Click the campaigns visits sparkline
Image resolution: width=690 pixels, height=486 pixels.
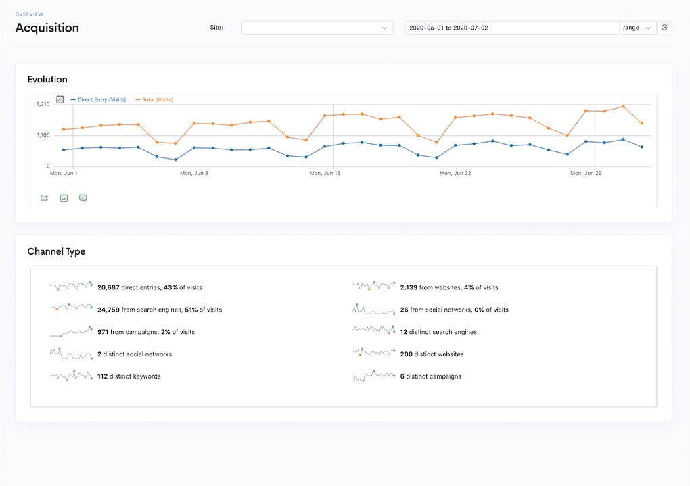pos(71,332)
